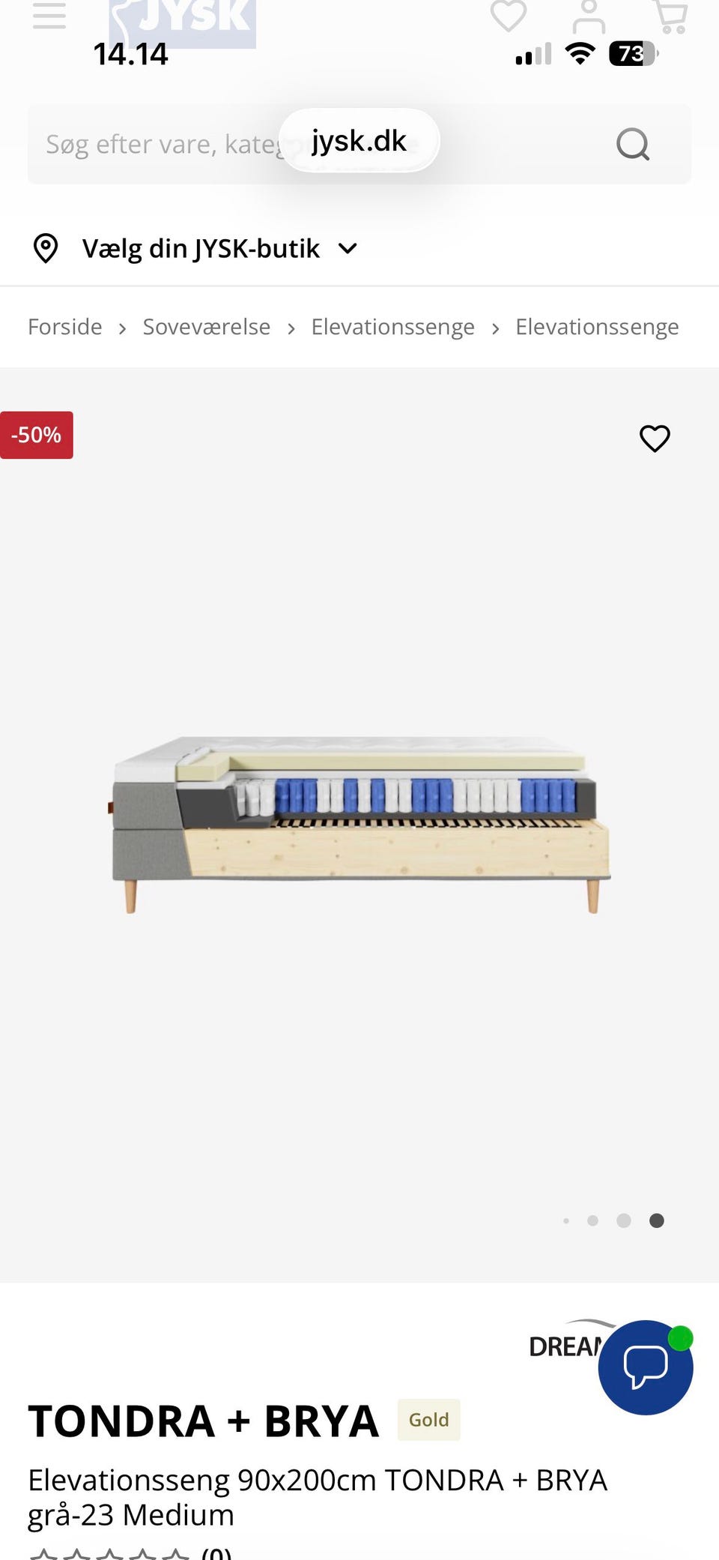719x1560 pixels.
Task: Add the product to favorites with the heart
Action: point(655,438)
